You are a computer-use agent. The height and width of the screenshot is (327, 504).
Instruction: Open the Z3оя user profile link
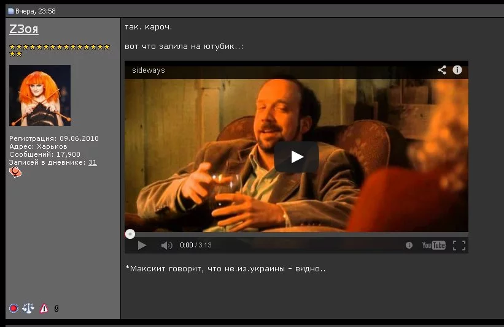click(x=24, y=29)
